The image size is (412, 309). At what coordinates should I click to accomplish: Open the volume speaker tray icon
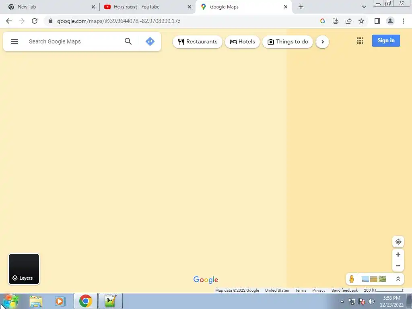click(371, 301)
